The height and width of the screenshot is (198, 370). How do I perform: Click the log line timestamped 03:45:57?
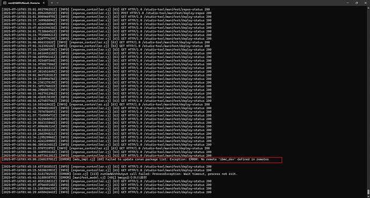[106, 185]
